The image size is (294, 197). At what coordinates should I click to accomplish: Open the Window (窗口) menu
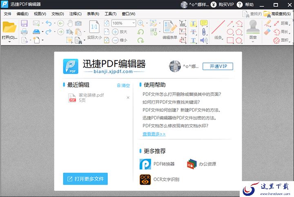pos(129,14)
